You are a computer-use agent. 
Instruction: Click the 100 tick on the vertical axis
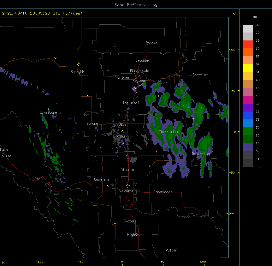pyautogui.click(x=232, y=50)
